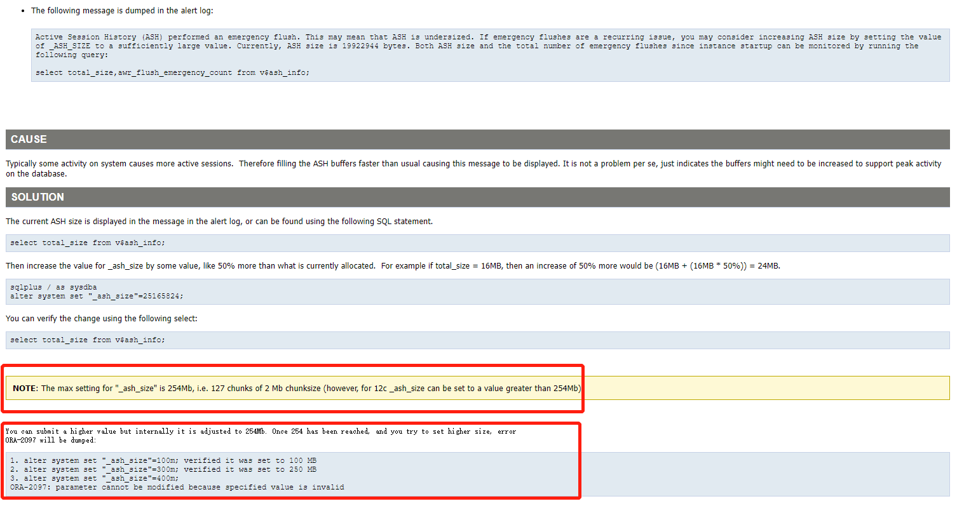Screen dimensions: 957x513
Task: Click 'The current ASH size is displayed' sentence
Action: [219, 222]
